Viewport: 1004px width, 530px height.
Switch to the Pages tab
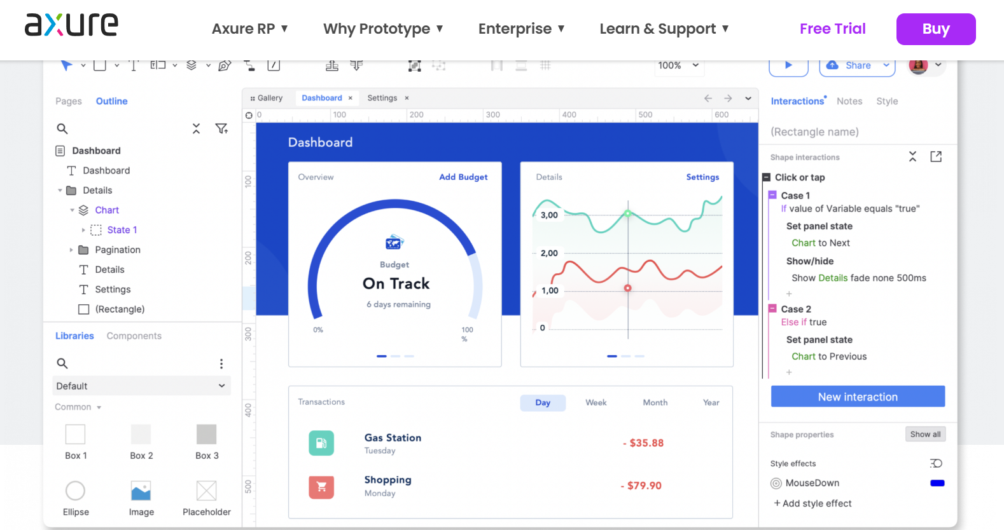pos(69,101)
